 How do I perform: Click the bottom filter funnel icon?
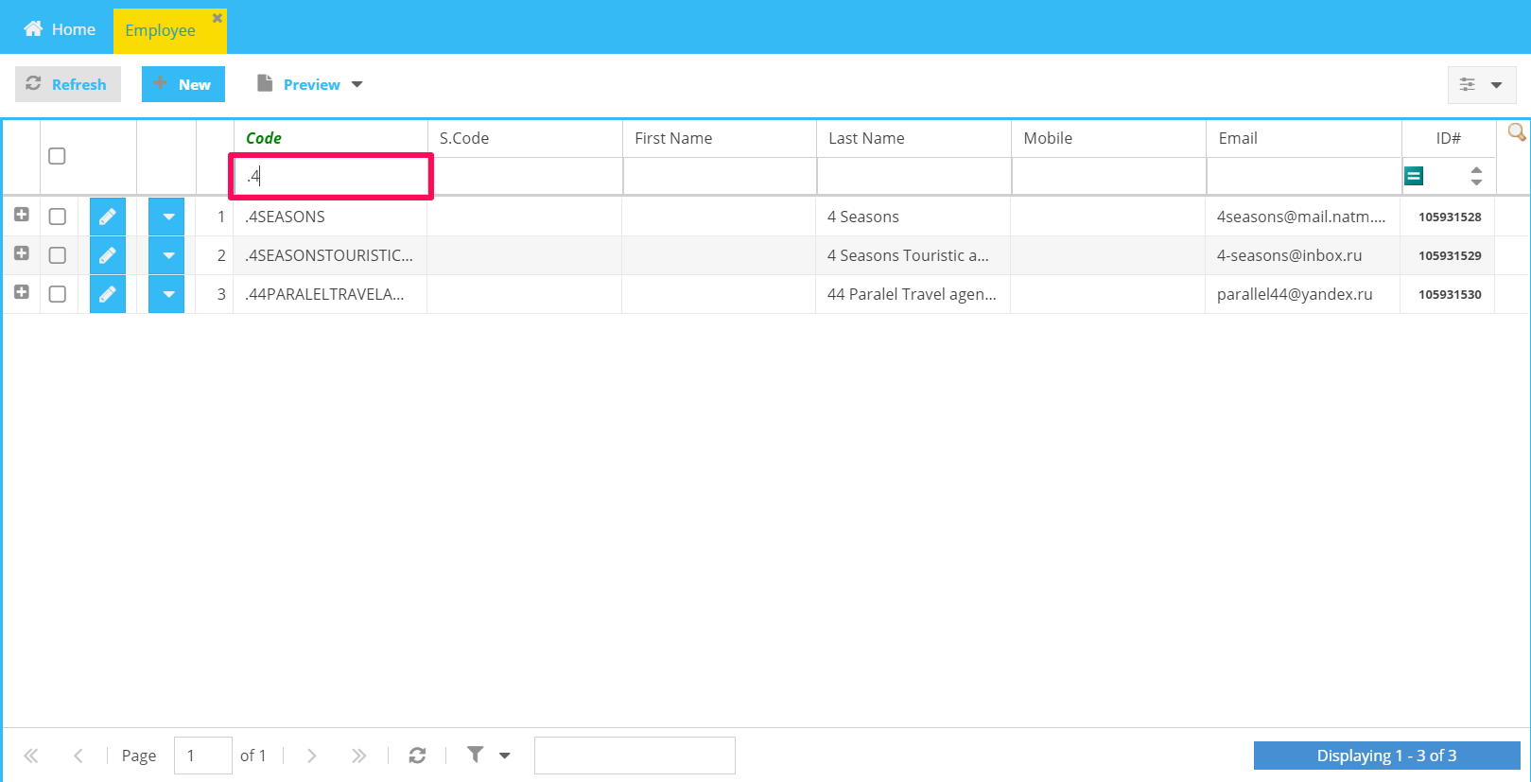pos(476,755)
